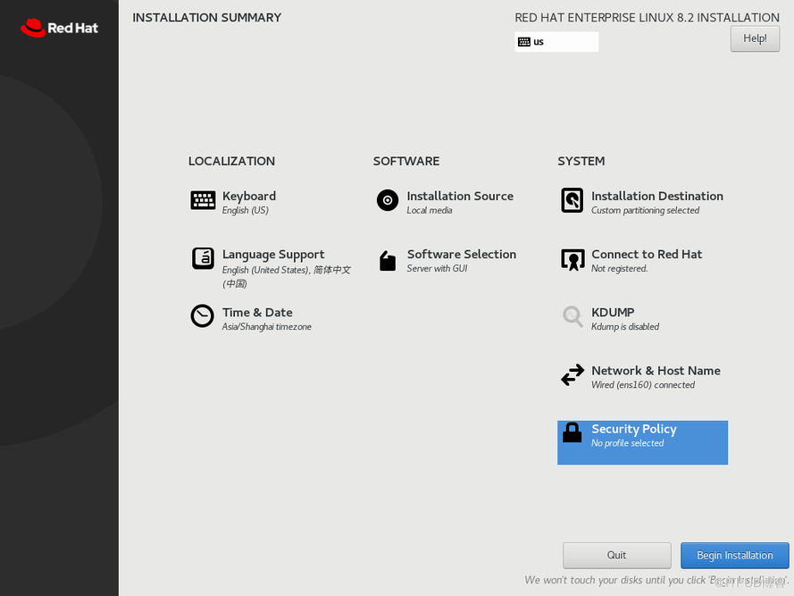Click the keyboard layout indicator icon
This screenshot has width=794, height=596.
click(524, 42)
